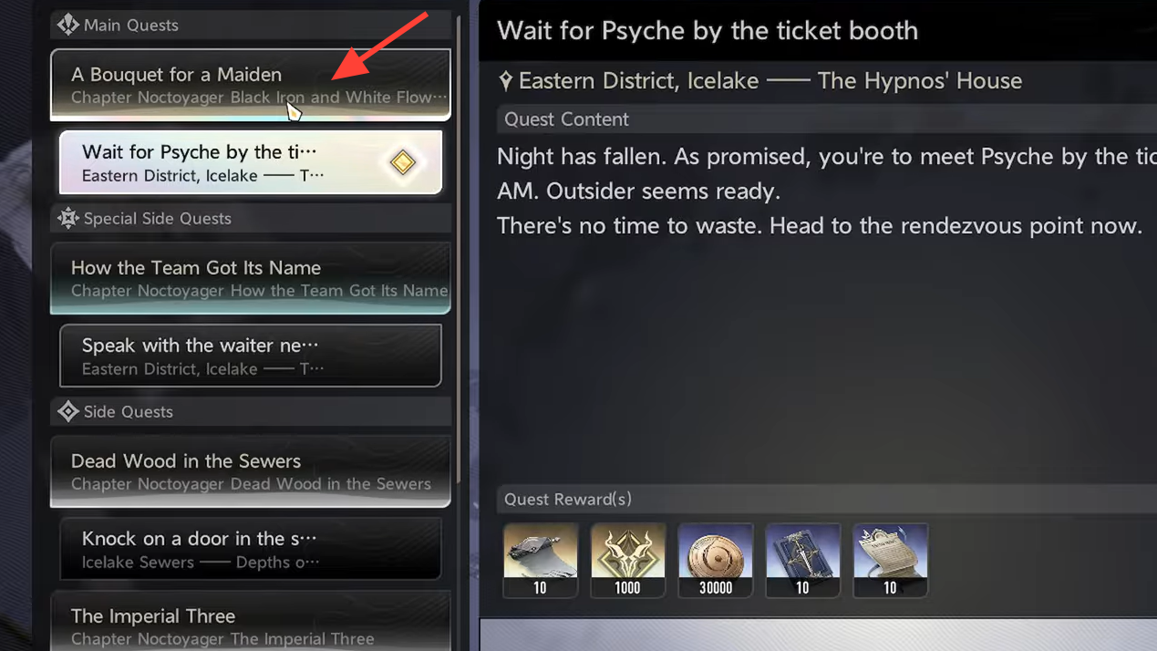Select the blue sword book reward

pos(803,561)
